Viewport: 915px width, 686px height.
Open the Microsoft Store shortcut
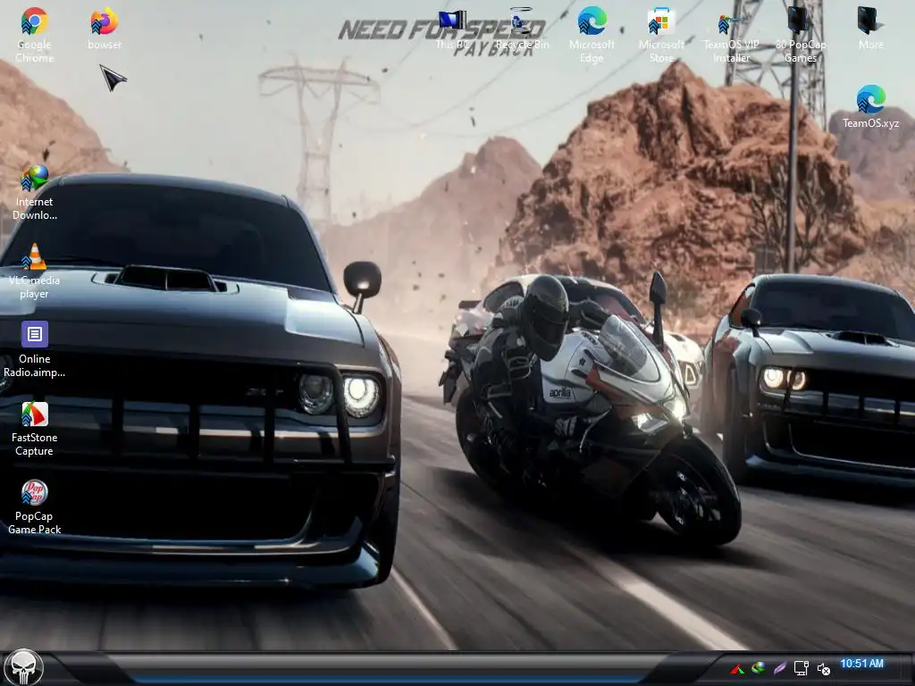[x=661, y=34]
